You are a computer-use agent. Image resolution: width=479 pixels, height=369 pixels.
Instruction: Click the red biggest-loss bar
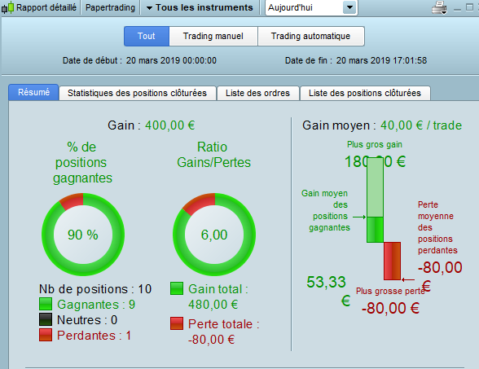coord(393,261)
